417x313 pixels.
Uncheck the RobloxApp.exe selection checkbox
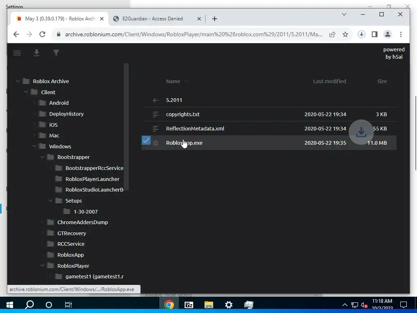[x=146, y=140]
